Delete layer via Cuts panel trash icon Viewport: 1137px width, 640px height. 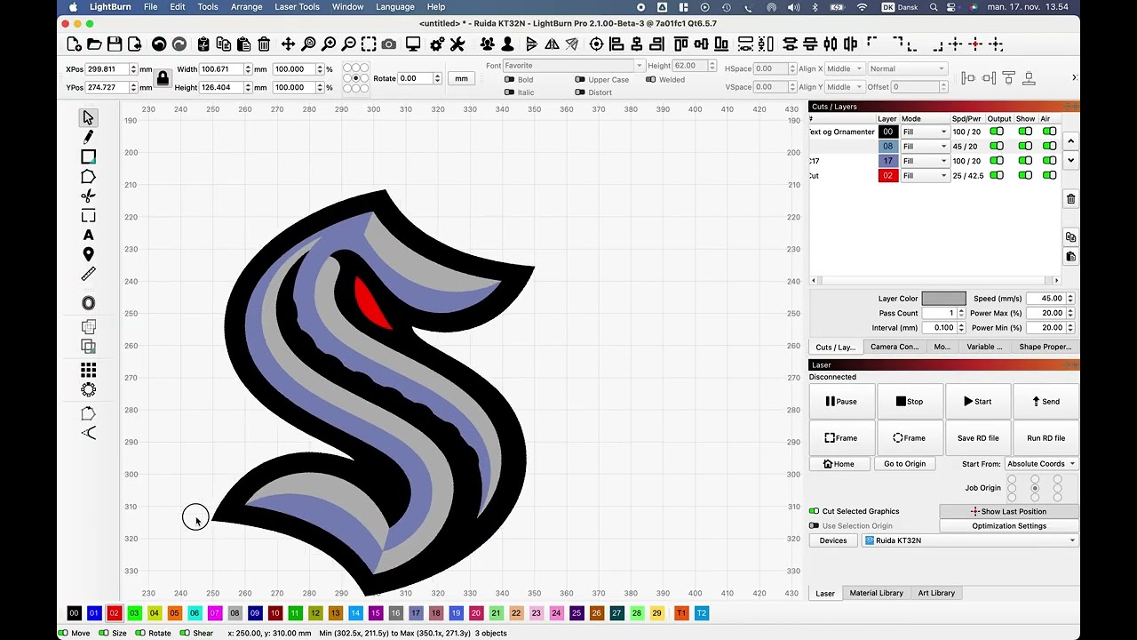[x=1070, y=199]
